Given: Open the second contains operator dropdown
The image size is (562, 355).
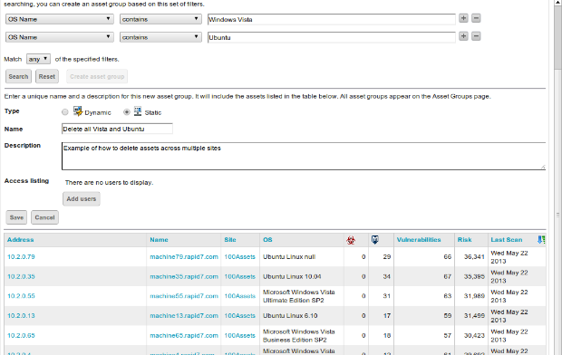Looking at the screenshot, I should pyautogui.click(x=160, y=37).
